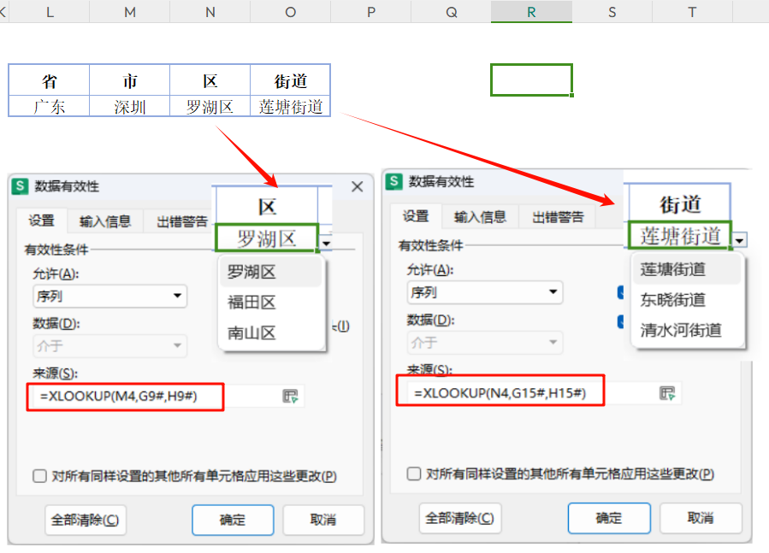Check apply-to-all-cells checkbox in right dialog
The width and height of the screenshot is (769, 553).
tap(414, 474)
